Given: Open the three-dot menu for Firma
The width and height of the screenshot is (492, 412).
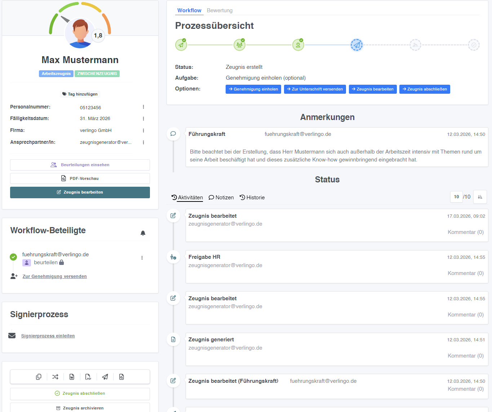Looking at the screenshot, I should point(143,130).
